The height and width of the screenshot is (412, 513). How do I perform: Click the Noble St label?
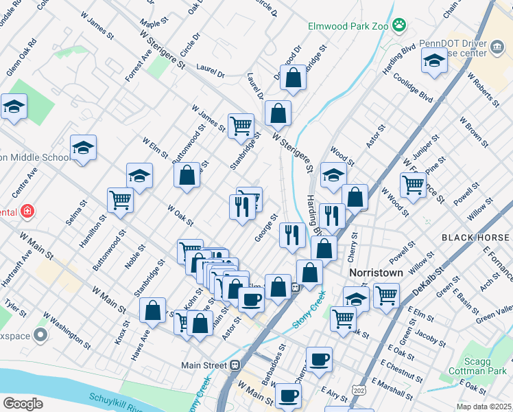coord(135,257)
